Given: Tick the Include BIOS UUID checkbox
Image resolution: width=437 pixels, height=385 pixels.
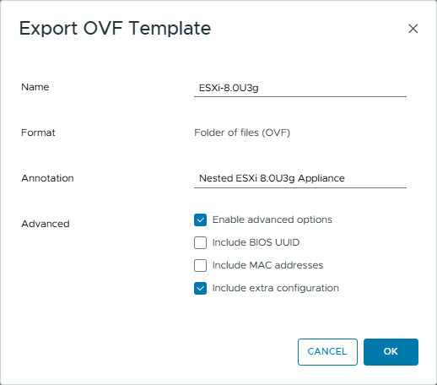Looking at the screenshot, I should pyautogui.click(x=200, y=242).
